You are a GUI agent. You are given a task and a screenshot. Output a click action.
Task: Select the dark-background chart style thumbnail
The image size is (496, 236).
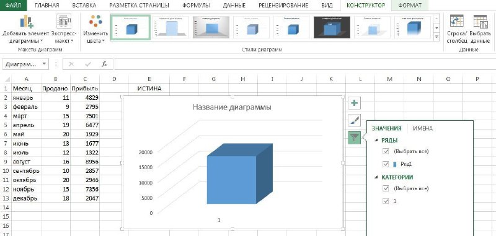tap(332, 27)
